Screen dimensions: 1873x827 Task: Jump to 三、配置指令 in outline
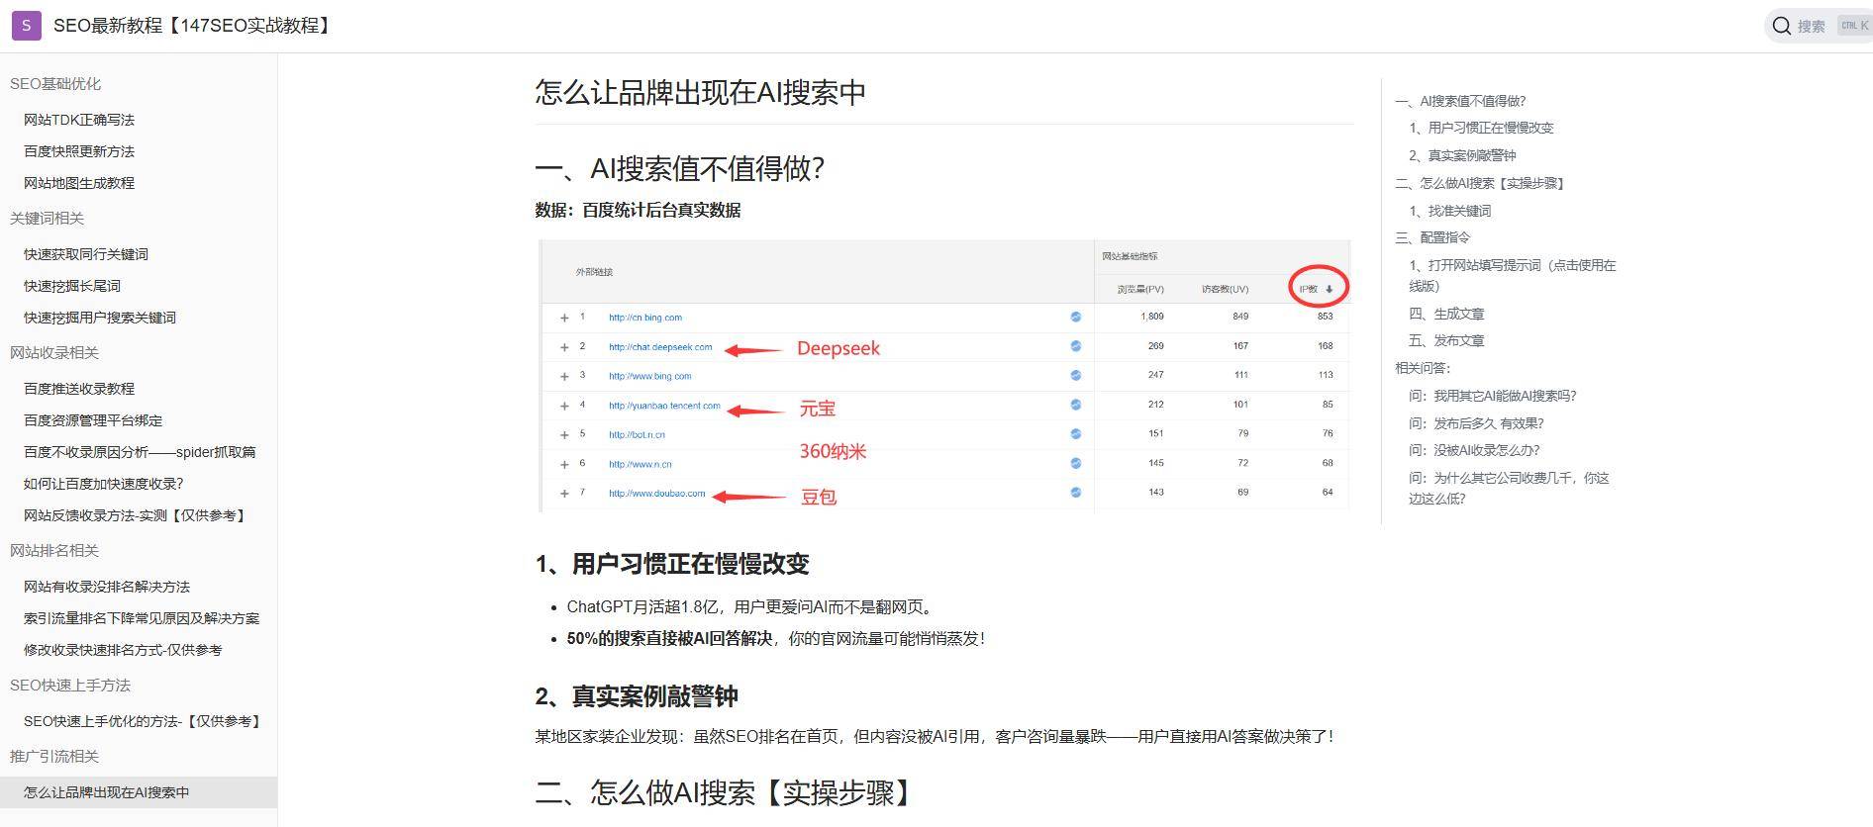coord(1432,237)
